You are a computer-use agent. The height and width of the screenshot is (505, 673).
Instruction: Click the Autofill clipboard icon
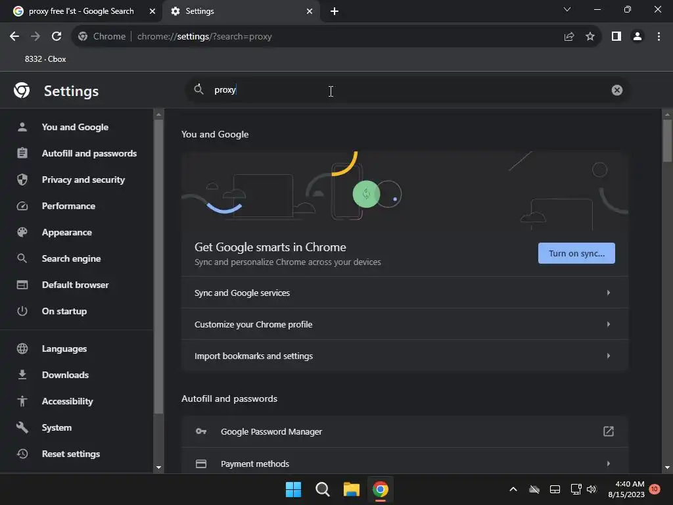pyautogui.click(x=22, y=153)
